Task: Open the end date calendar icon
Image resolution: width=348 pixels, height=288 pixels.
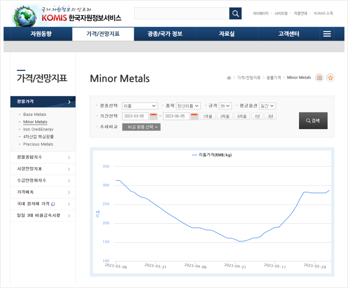Action: tap(194, 116)
